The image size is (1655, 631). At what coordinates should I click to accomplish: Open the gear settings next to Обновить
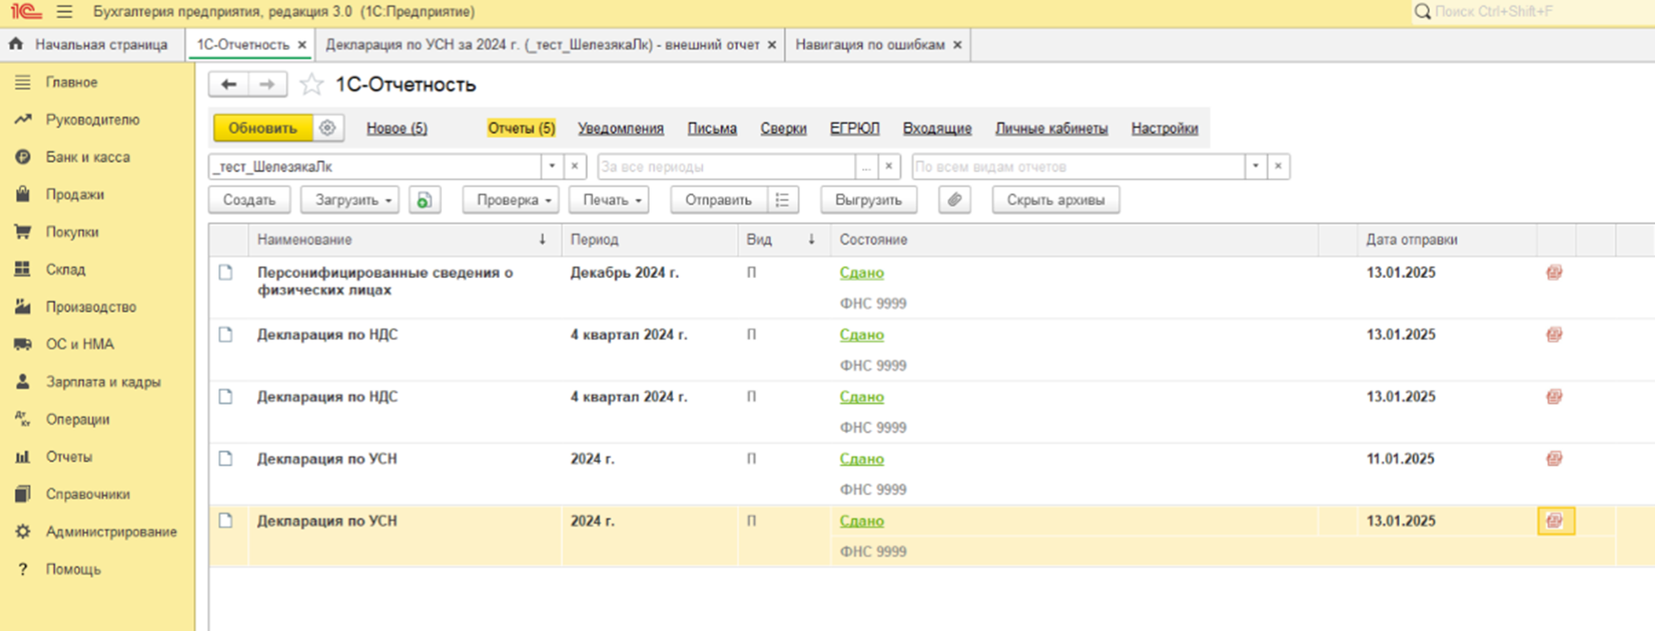coord(327,128)
